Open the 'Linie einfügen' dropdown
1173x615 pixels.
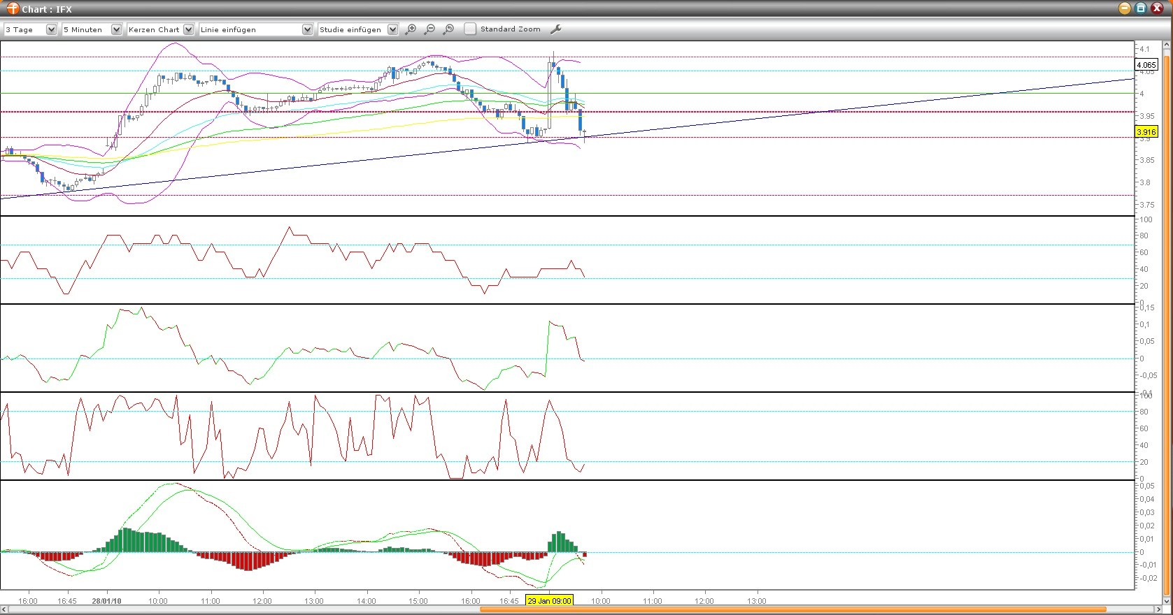tap(256, 29)
